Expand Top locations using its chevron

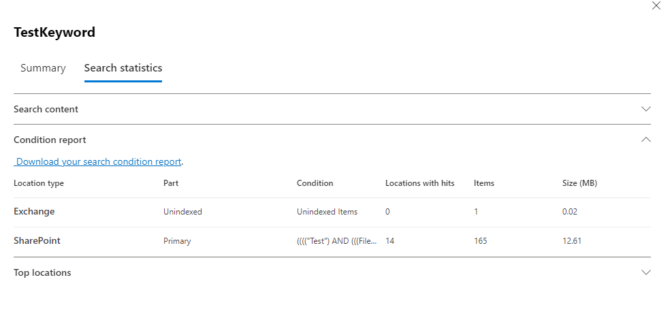click(x=646, y=272)
